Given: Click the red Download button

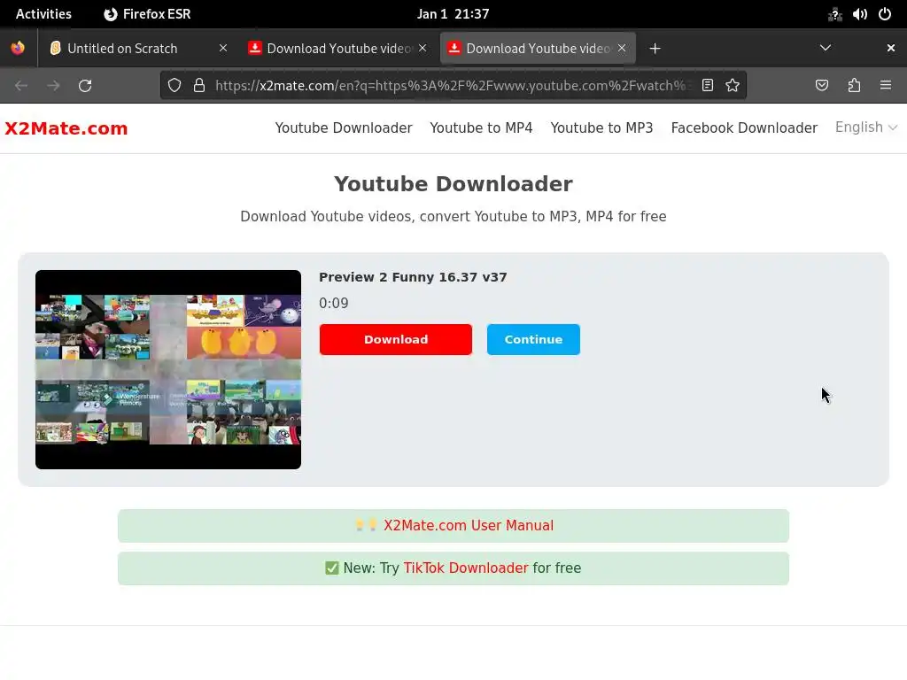Looking at the screenshot, I should (396, 339).
